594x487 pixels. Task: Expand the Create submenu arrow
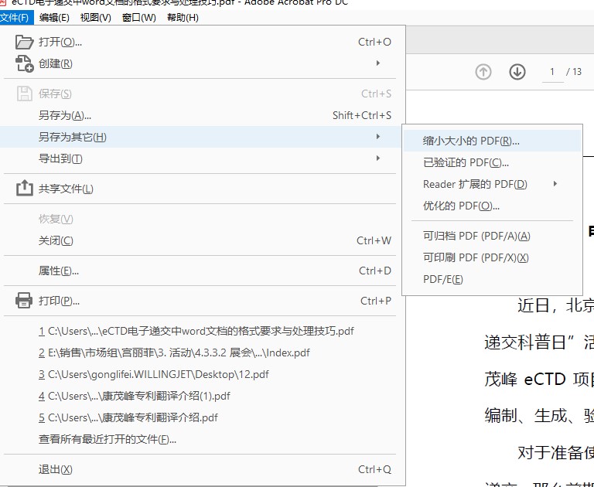pos(378,63)
